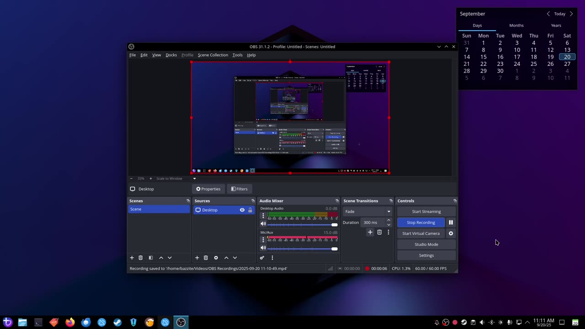585x329 pixels.
Task: Click the Studio Mode button
Action: coord(426,244)
